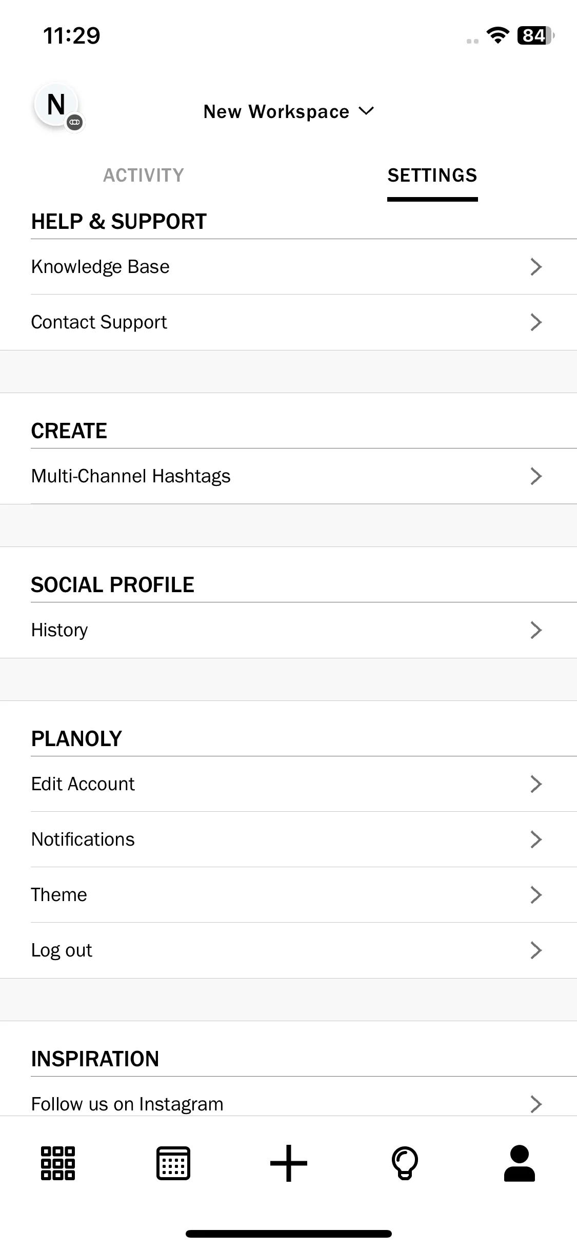Select the Settings tab

[432, 175]
